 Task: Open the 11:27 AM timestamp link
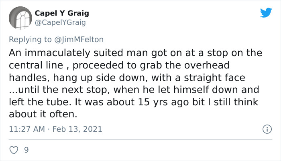[x=27, y=129]
